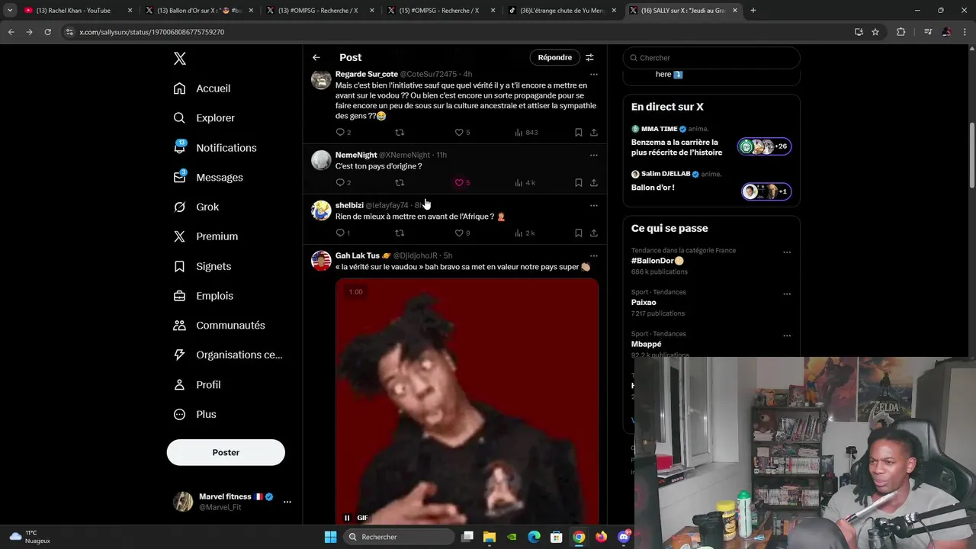
Task: View stats of NemeNight comment
Action: pyautogui.click(x=525, y=183)
